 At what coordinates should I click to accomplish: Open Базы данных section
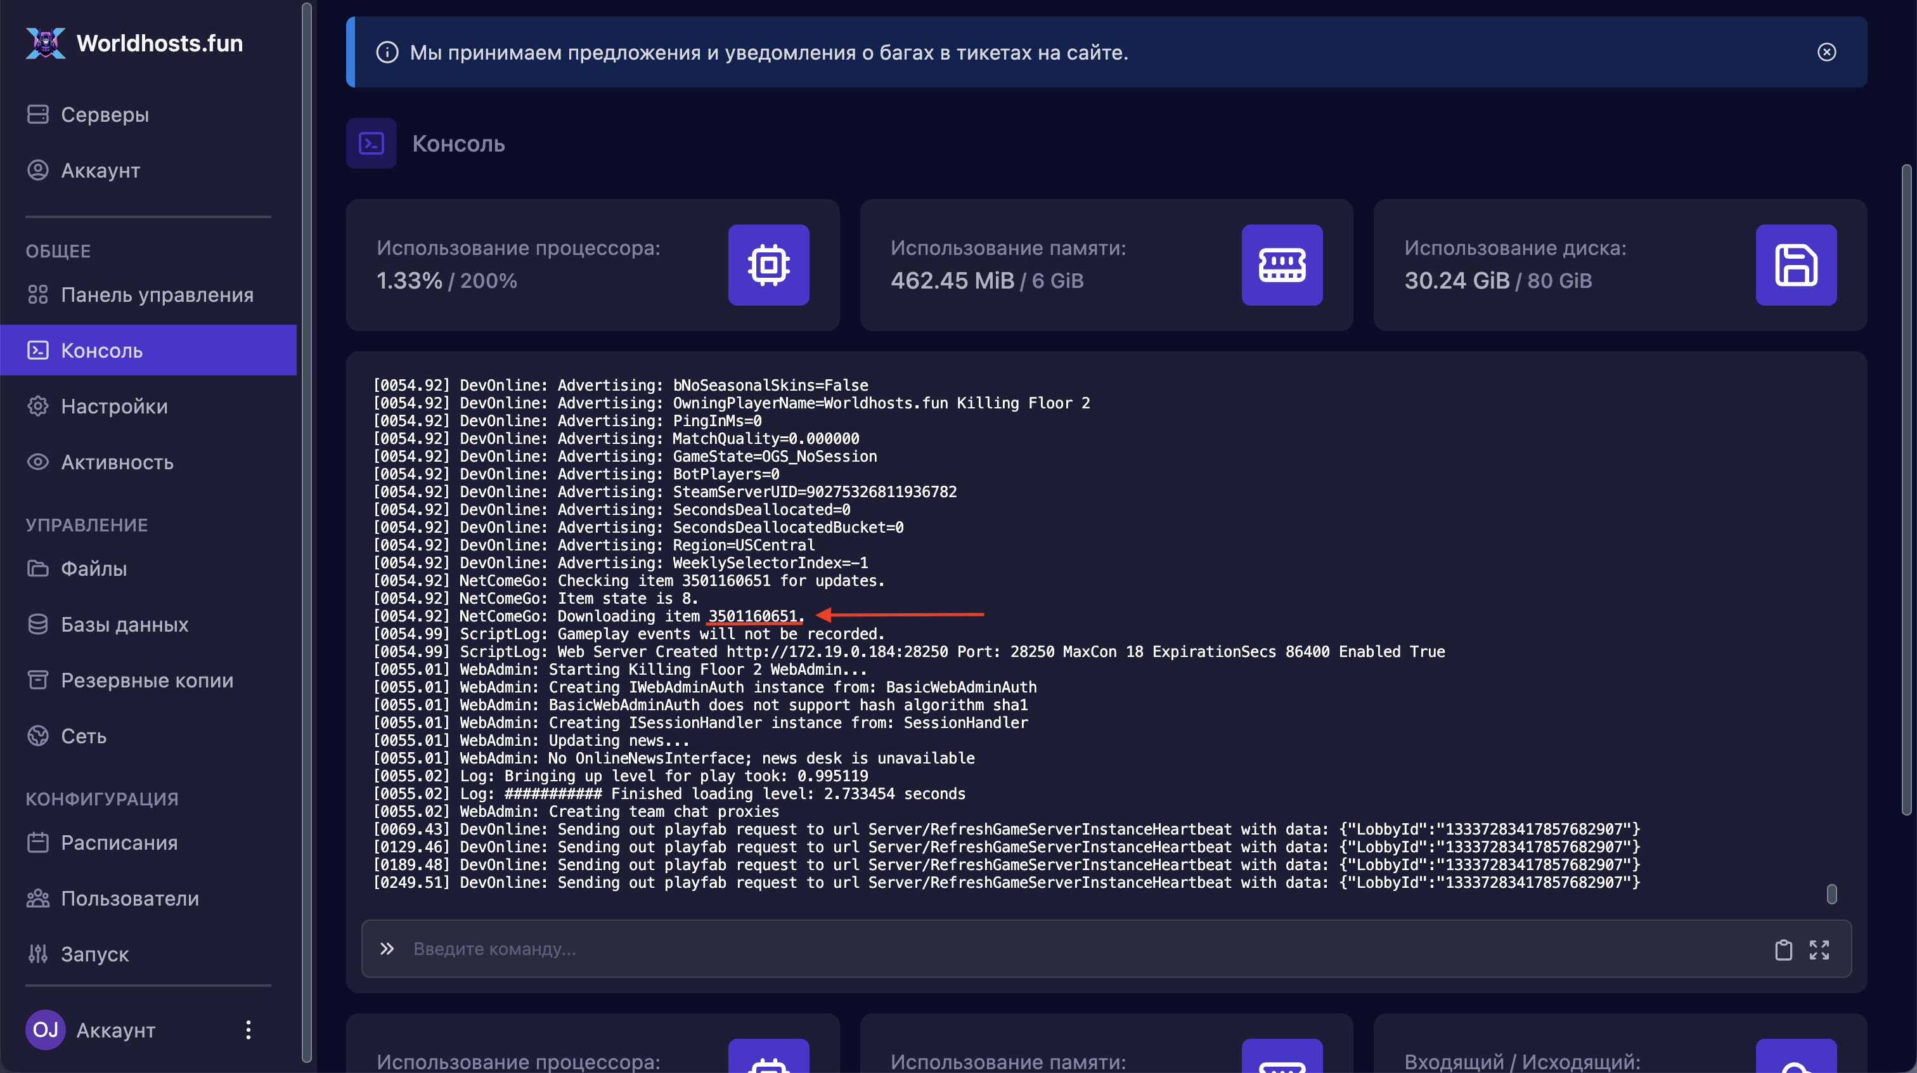coord(124,625)
